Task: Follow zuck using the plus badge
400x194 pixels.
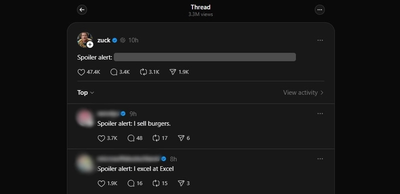Action: (90, 44)
